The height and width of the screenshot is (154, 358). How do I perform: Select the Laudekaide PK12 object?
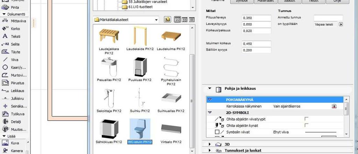click(140, 39)
